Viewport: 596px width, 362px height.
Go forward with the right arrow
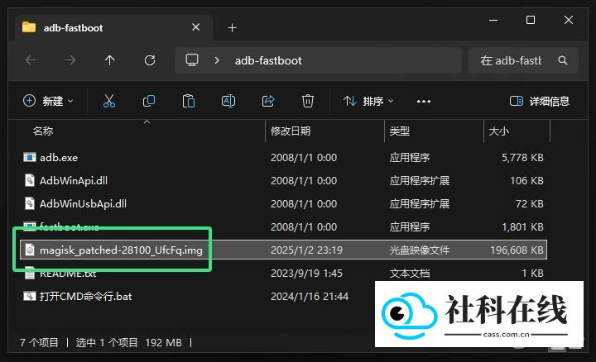tap(70, 60)
